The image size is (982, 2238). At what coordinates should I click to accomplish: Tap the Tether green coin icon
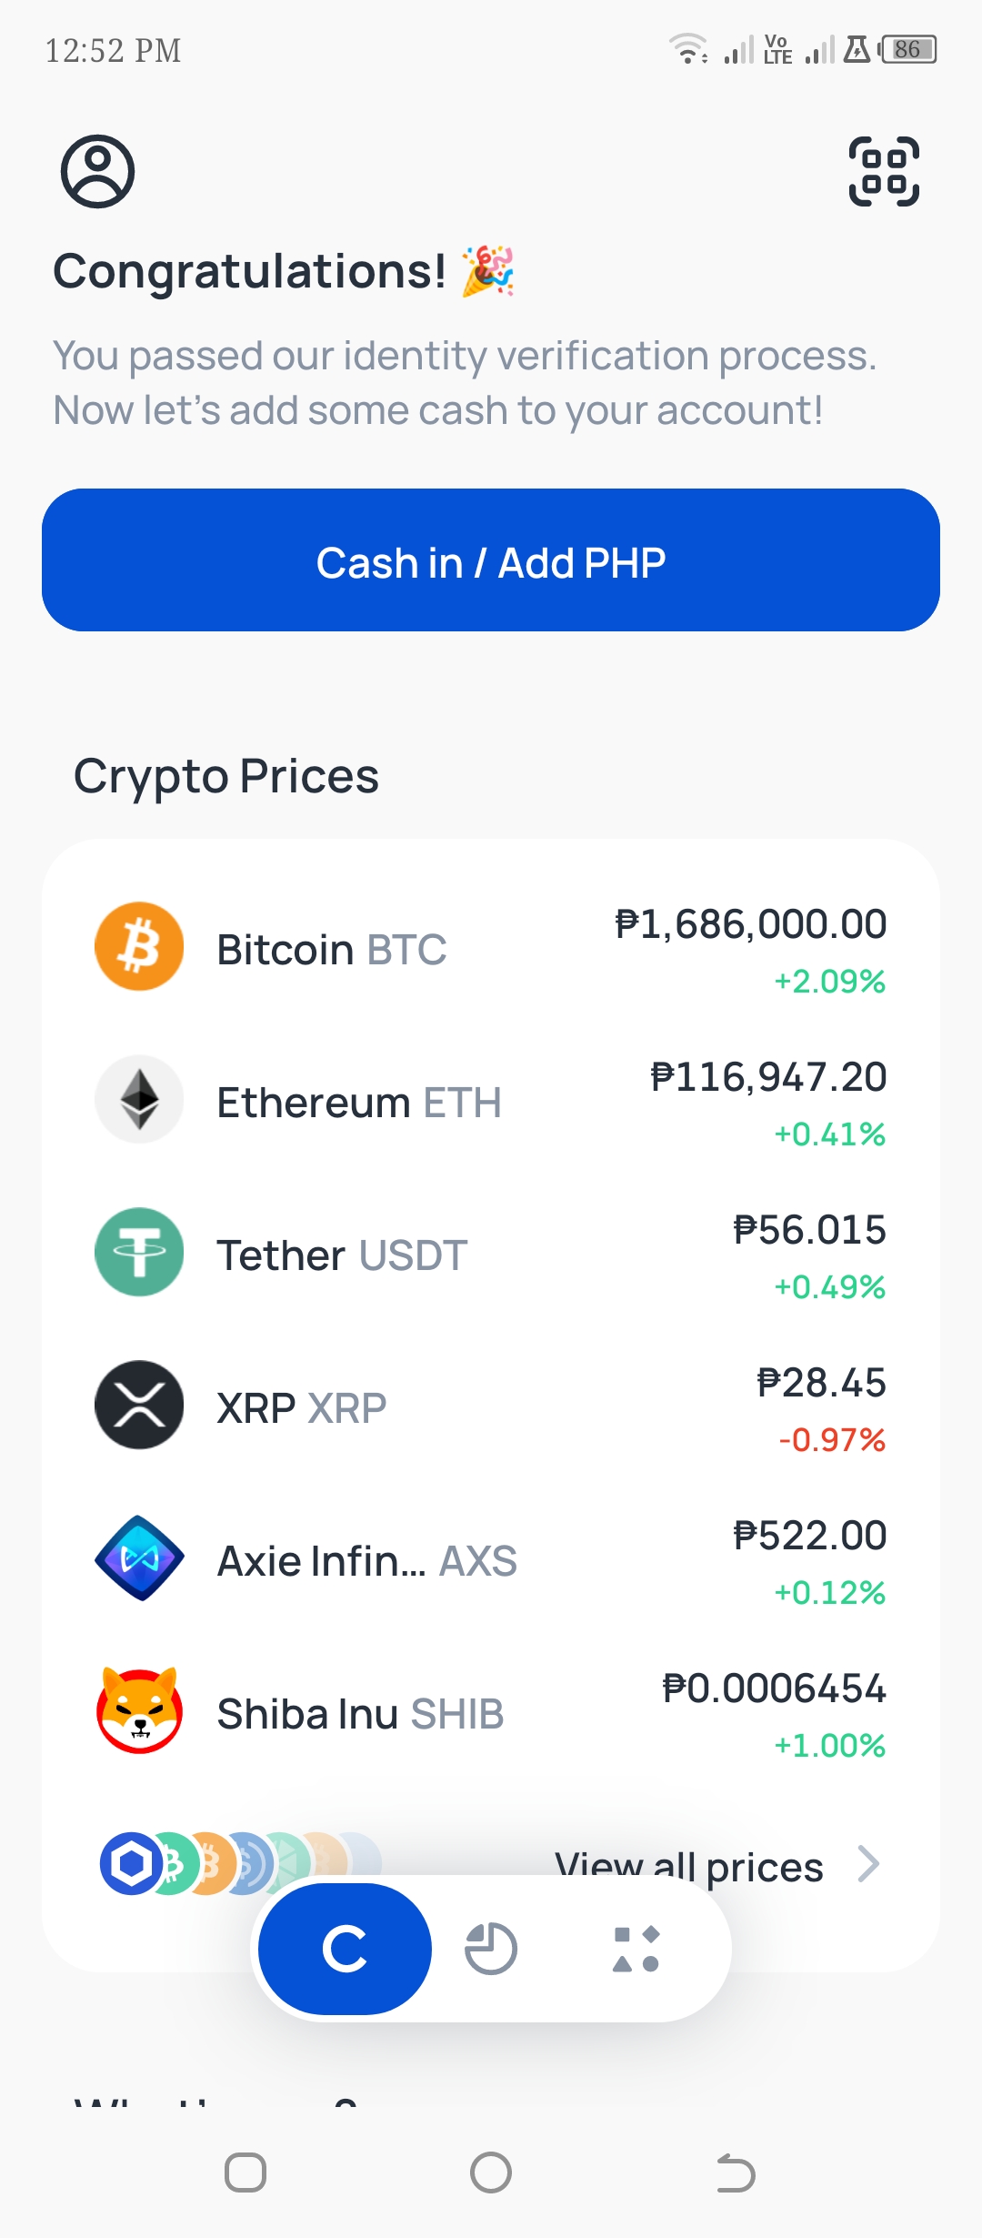[139, 1252]
